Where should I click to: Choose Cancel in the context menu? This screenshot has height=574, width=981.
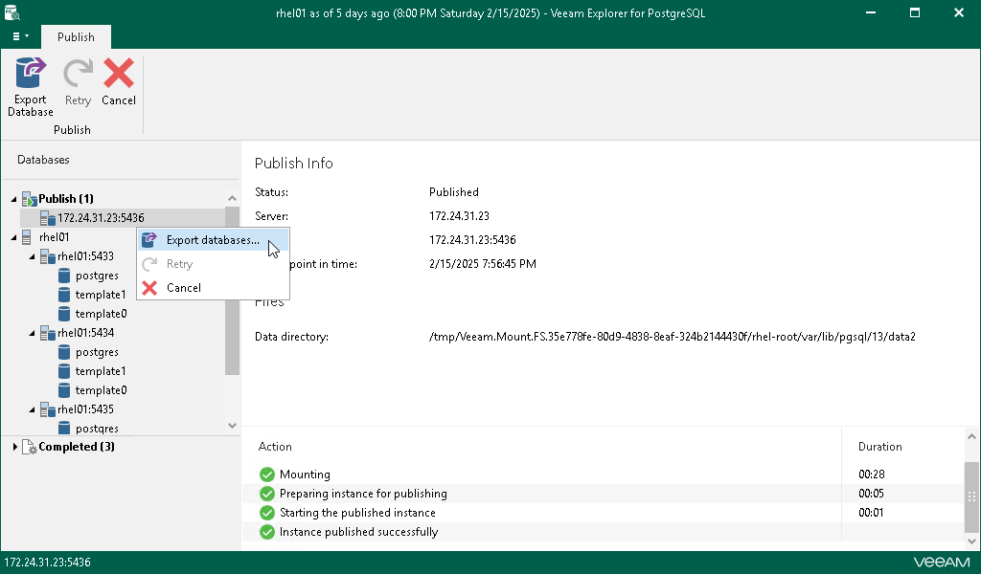[183, 288]
